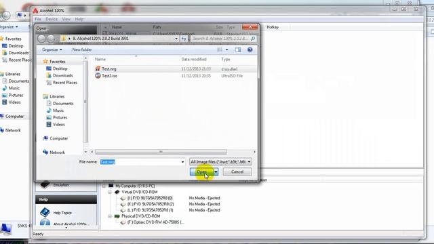Screen dimensions: 434x244
Task: Open Help Topics in Alcohol sidebar
Action: [x=62, y=213]
